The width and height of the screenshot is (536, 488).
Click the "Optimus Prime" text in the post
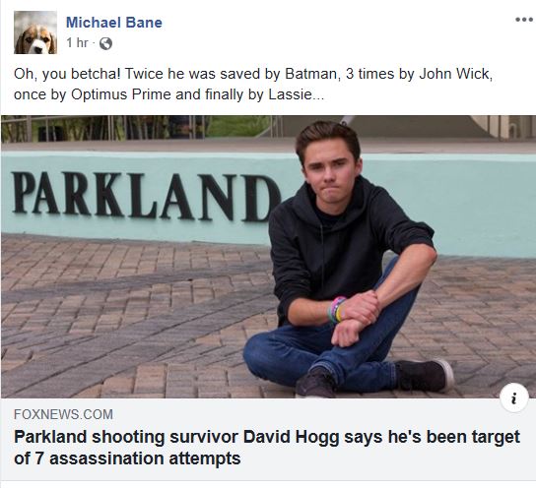click(x=121, y=94)
